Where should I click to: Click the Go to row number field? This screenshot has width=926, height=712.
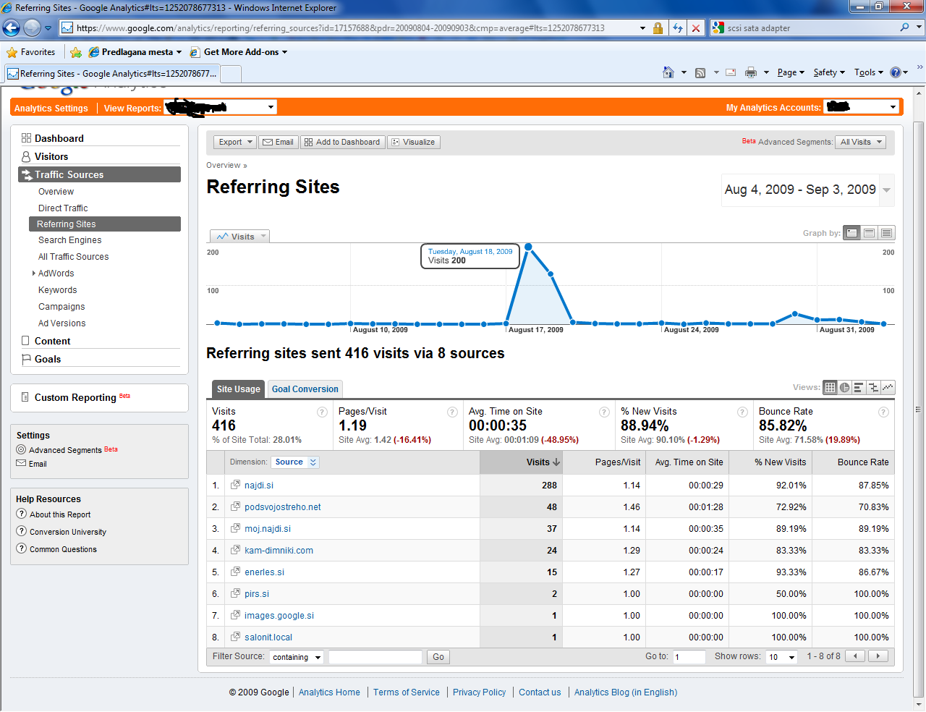(x=689, y=657)
